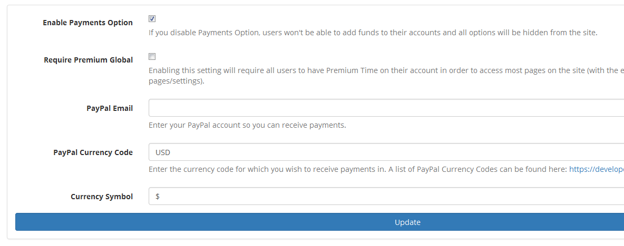
Task: Click the $ character in symbol field
Action: (158, 197)
